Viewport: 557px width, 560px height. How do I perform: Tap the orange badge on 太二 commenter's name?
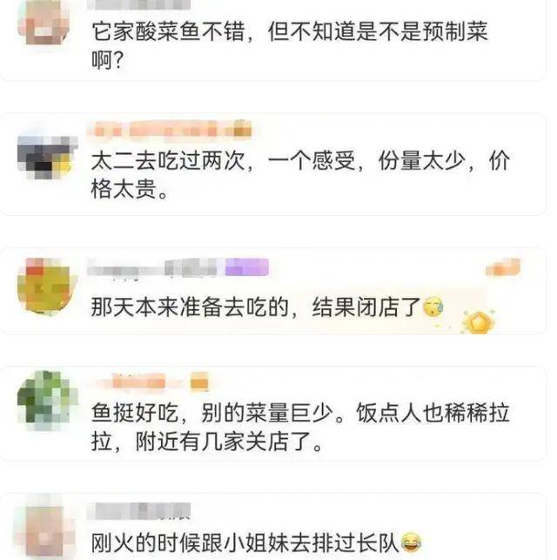point(242,129)
